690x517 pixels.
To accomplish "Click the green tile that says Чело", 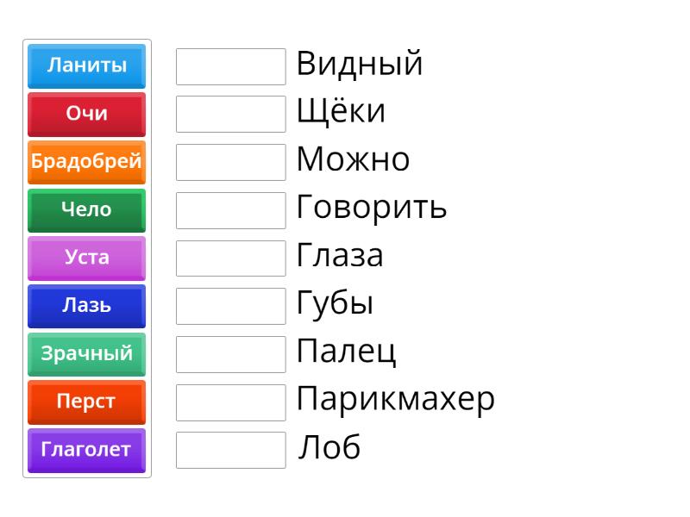I will tap(85, 209).
